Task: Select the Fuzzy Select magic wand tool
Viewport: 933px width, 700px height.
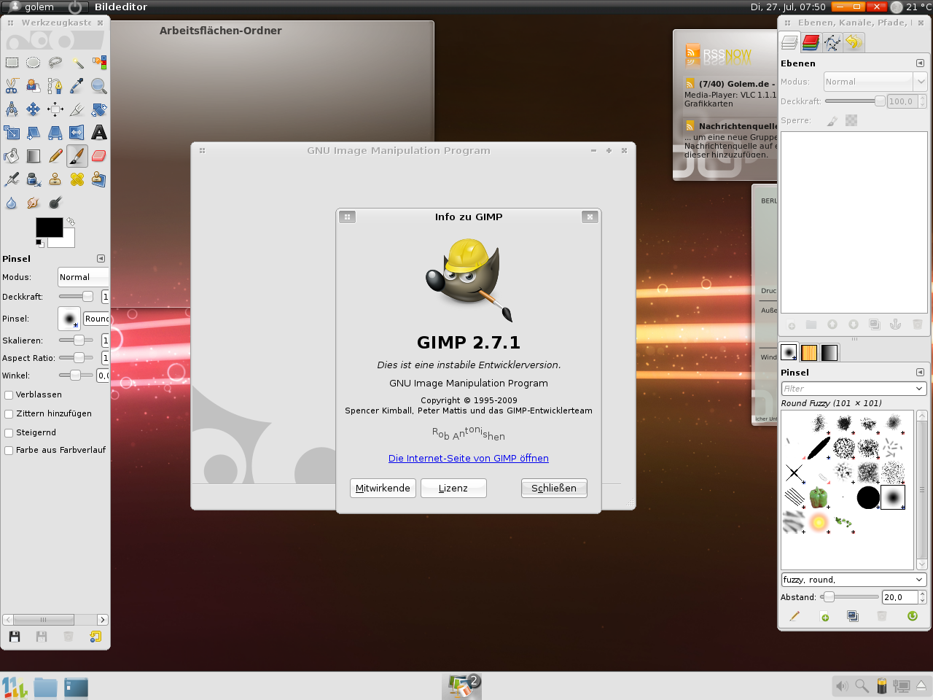Action: coord(78,63)
